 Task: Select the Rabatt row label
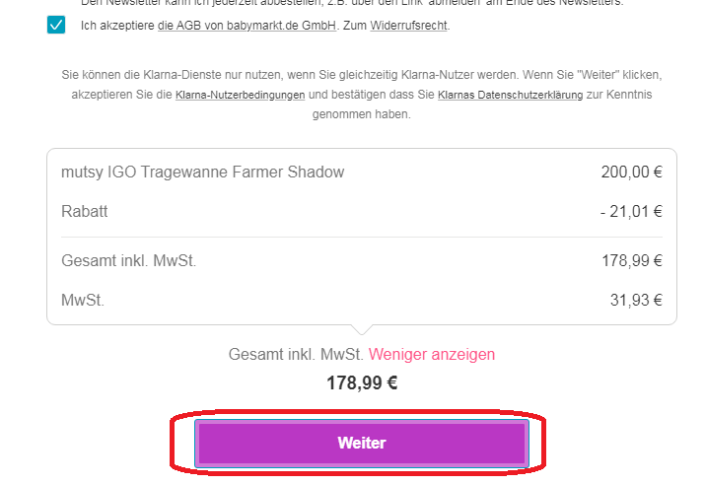tap(84, 211)
